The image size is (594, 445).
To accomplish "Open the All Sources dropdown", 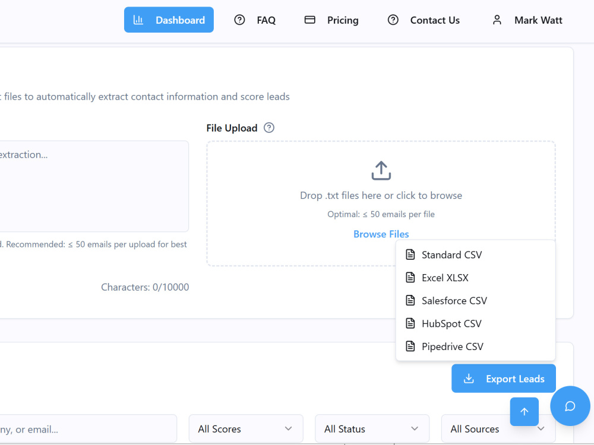I will pos(498,429).
